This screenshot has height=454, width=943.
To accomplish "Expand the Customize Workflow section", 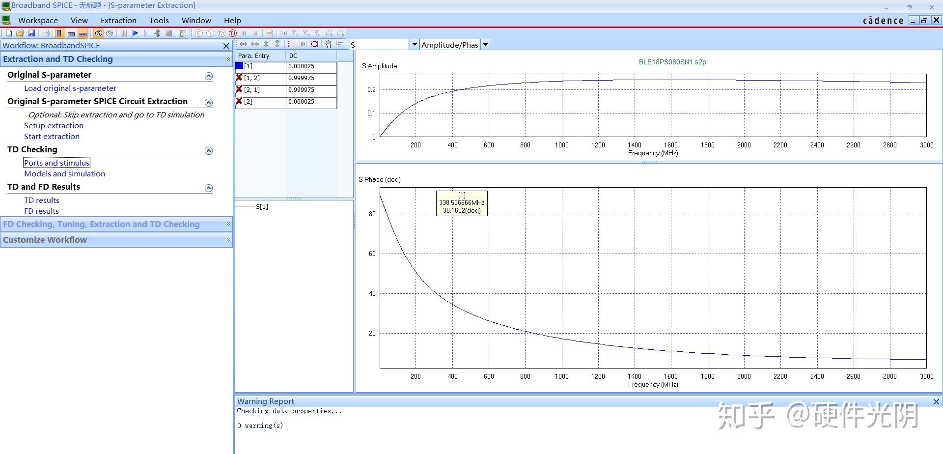I will pyautogui.click(x=228, y=240).
